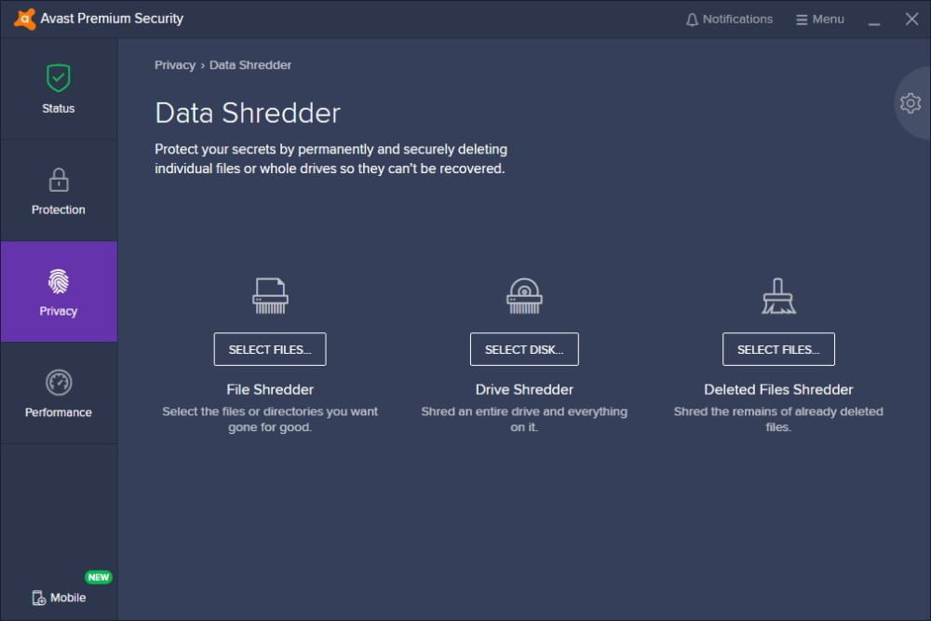The image size is (931, 621).
Task: Click the Deleted Files Shredder title
Action: (x=778, y=389)
